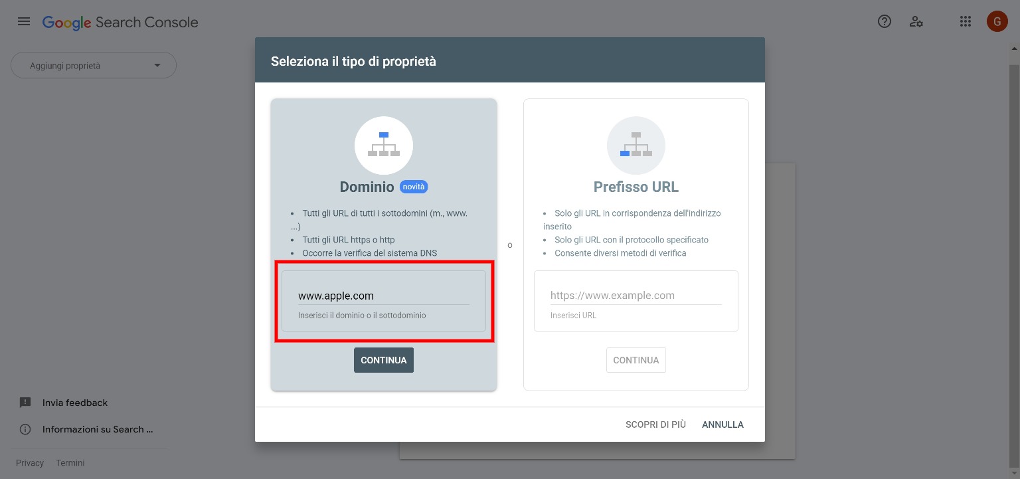The width and height of the screenshot is (1020, 479).
Task: Open users and settings icon
Action: point(916,22)
